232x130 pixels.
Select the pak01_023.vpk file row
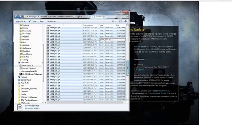[x=86, y=79]
